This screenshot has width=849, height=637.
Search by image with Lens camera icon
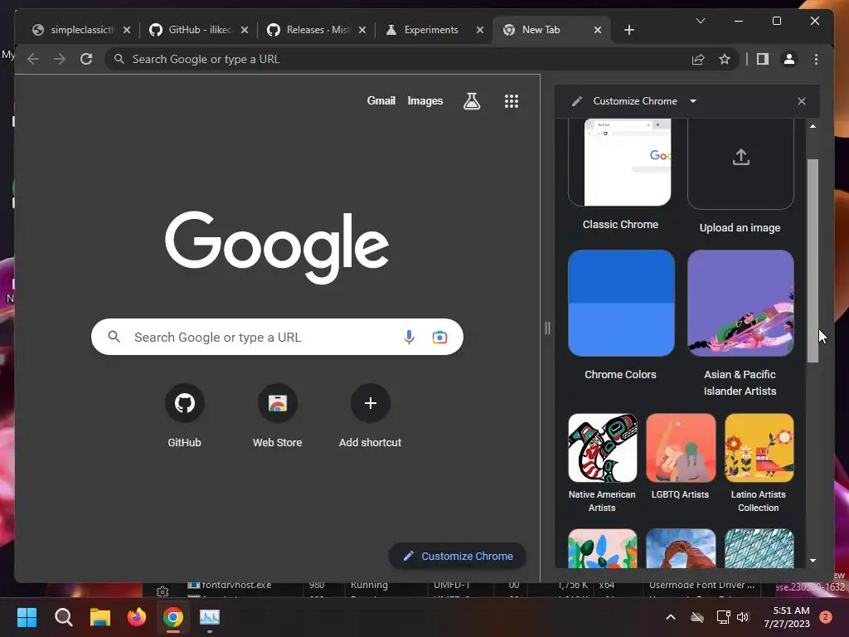pyautogui.click(x=439, y=337)
